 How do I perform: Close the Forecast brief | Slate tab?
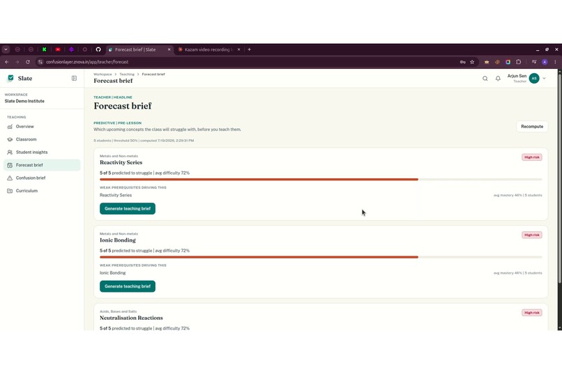pyautogui.click(x=169, y=49)
